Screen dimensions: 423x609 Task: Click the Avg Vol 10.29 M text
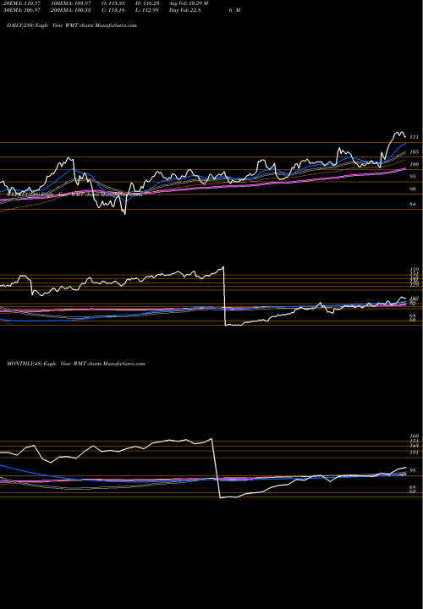coord(190,3)
